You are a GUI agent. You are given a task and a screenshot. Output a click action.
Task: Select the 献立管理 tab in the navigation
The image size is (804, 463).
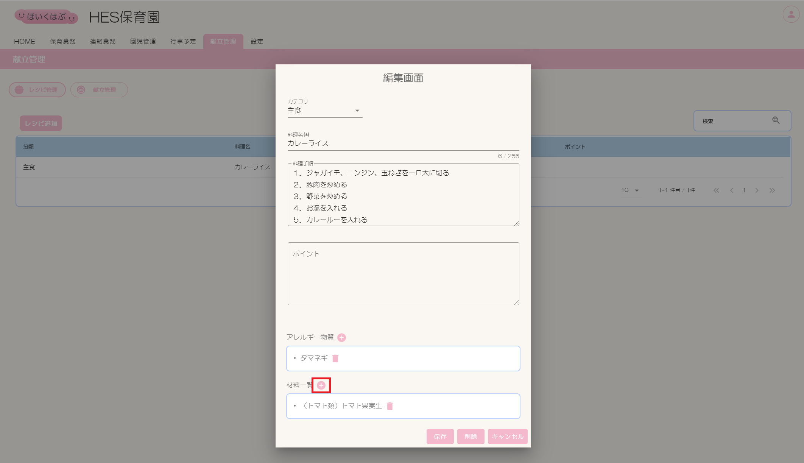point(223,41)
